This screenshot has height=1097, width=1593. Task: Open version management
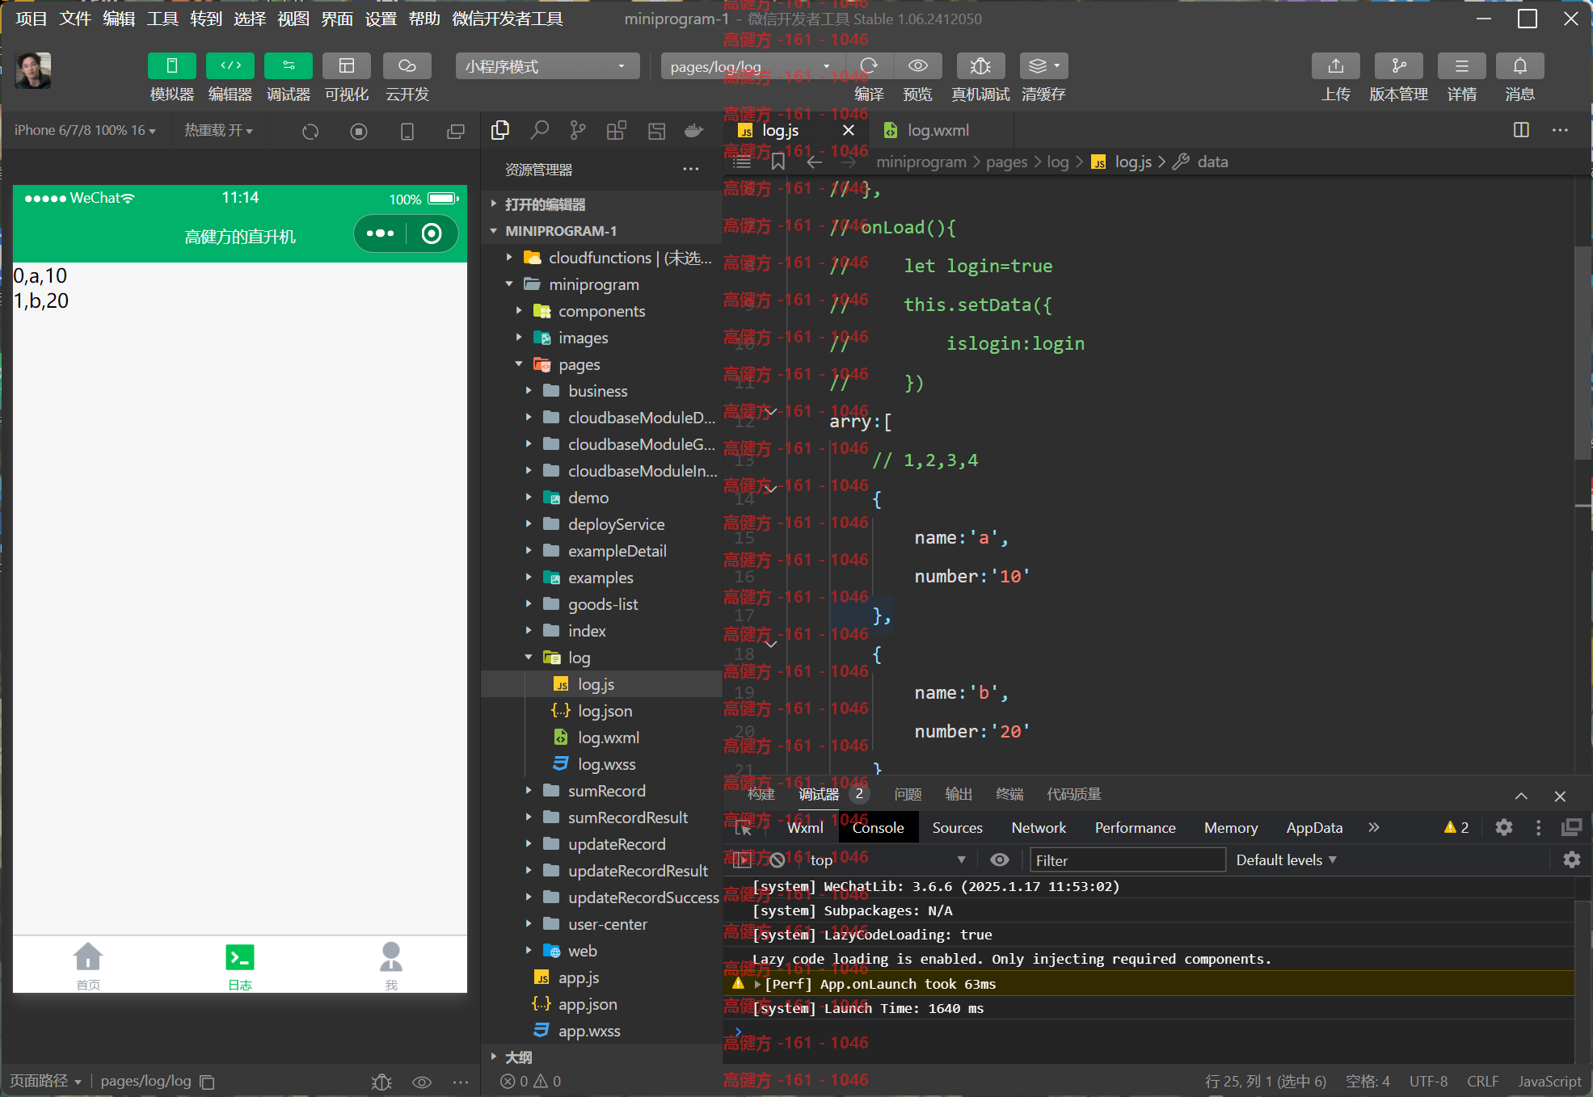(1398, 66)
